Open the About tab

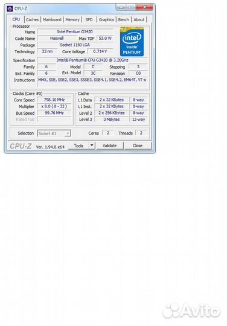pos(139,19)
